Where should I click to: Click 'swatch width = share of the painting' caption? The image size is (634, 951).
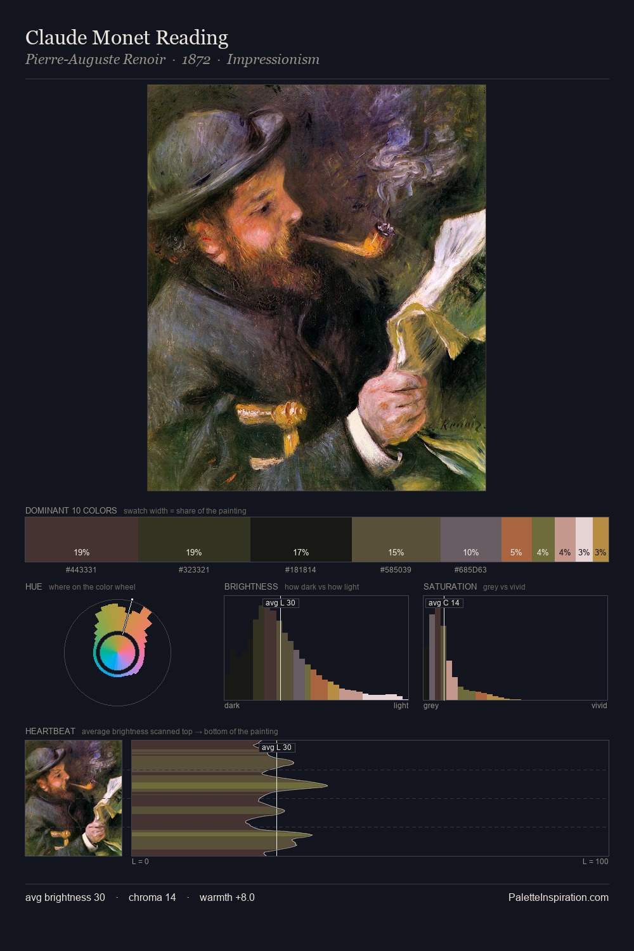(x=185, y=511)
